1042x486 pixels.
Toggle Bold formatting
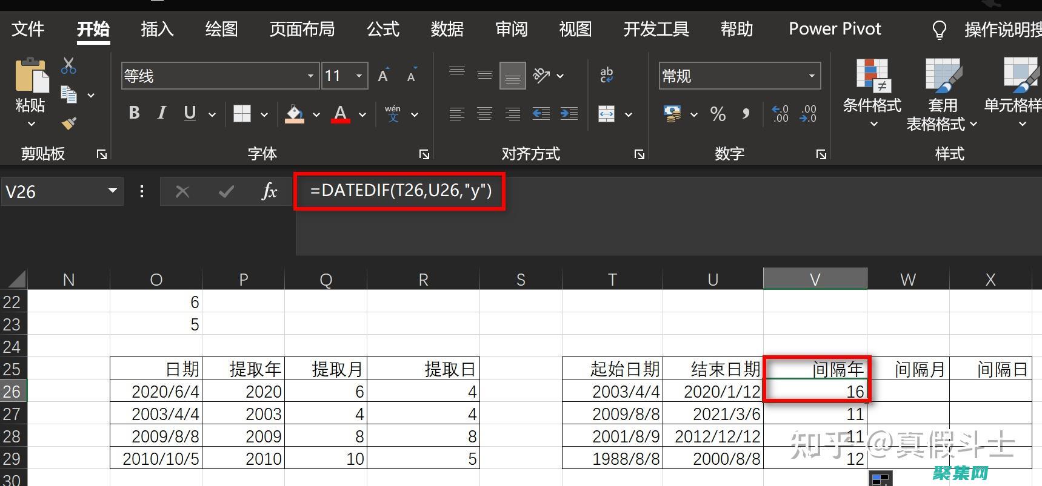tap(134, 113)
